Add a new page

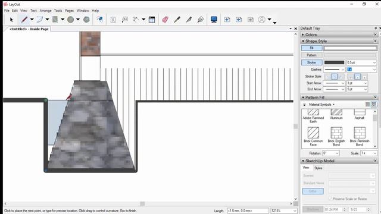coord(227,20)
